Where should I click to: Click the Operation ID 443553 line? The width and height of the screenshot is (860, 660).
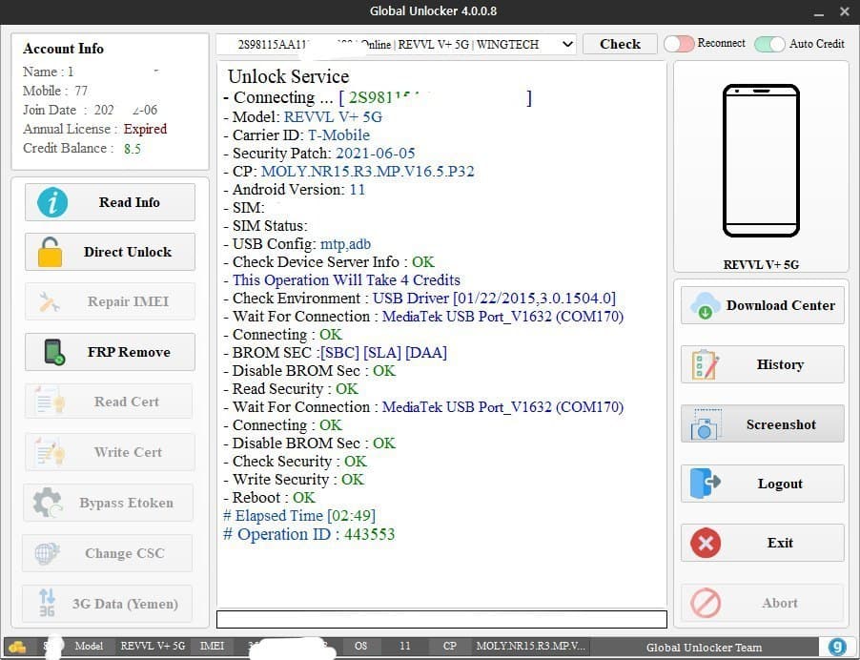point(309,534)
